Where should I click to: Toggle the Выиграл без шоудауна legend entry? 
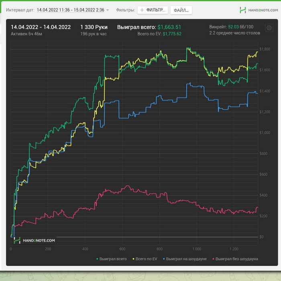(x=235, y=259)
